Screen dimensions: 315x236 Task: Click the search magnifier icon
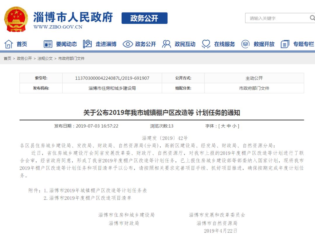click(312, 18)
